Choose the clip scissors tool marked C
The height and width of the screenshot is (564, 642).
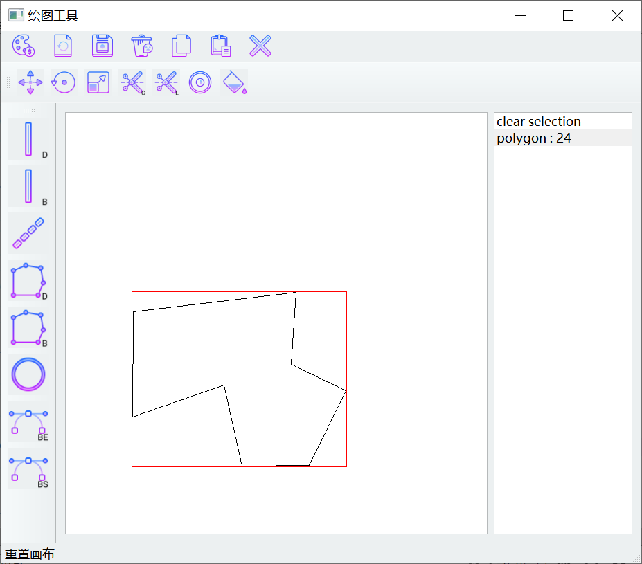coord(132,82)
